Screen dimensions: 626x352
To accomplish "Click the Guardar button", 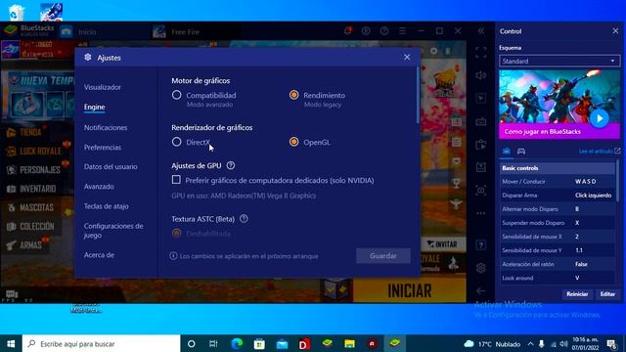I will pyautogui.click(x=383, y=256).
